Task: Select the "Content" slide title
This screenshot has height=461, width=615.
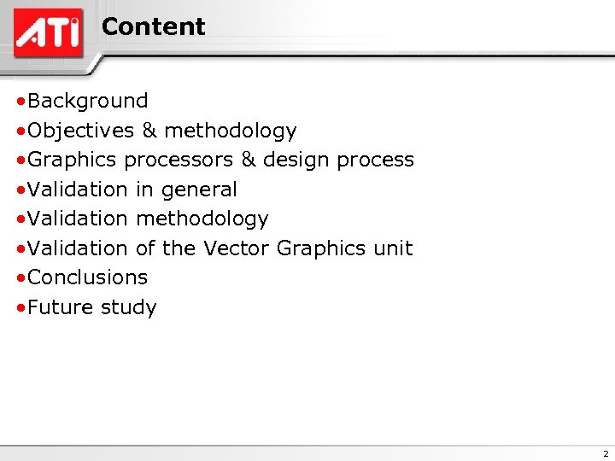Action: click(x=153, y=26)
